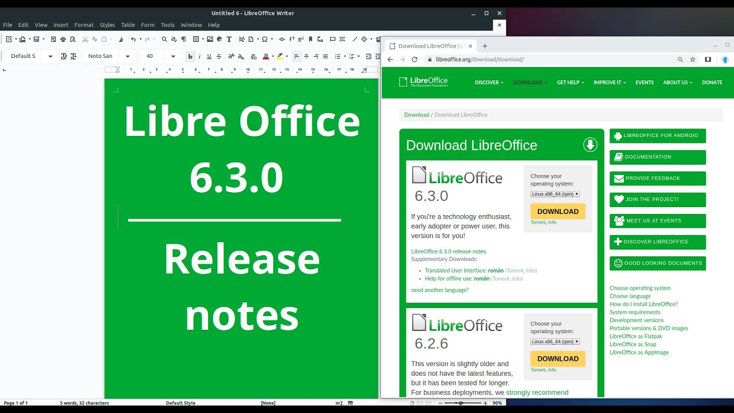Image resolution: width=734 pixels, height=413 pixels.
Task: Toggle Underline formatting in Writer
Action: pyautogui.click(x=209, y=56)
